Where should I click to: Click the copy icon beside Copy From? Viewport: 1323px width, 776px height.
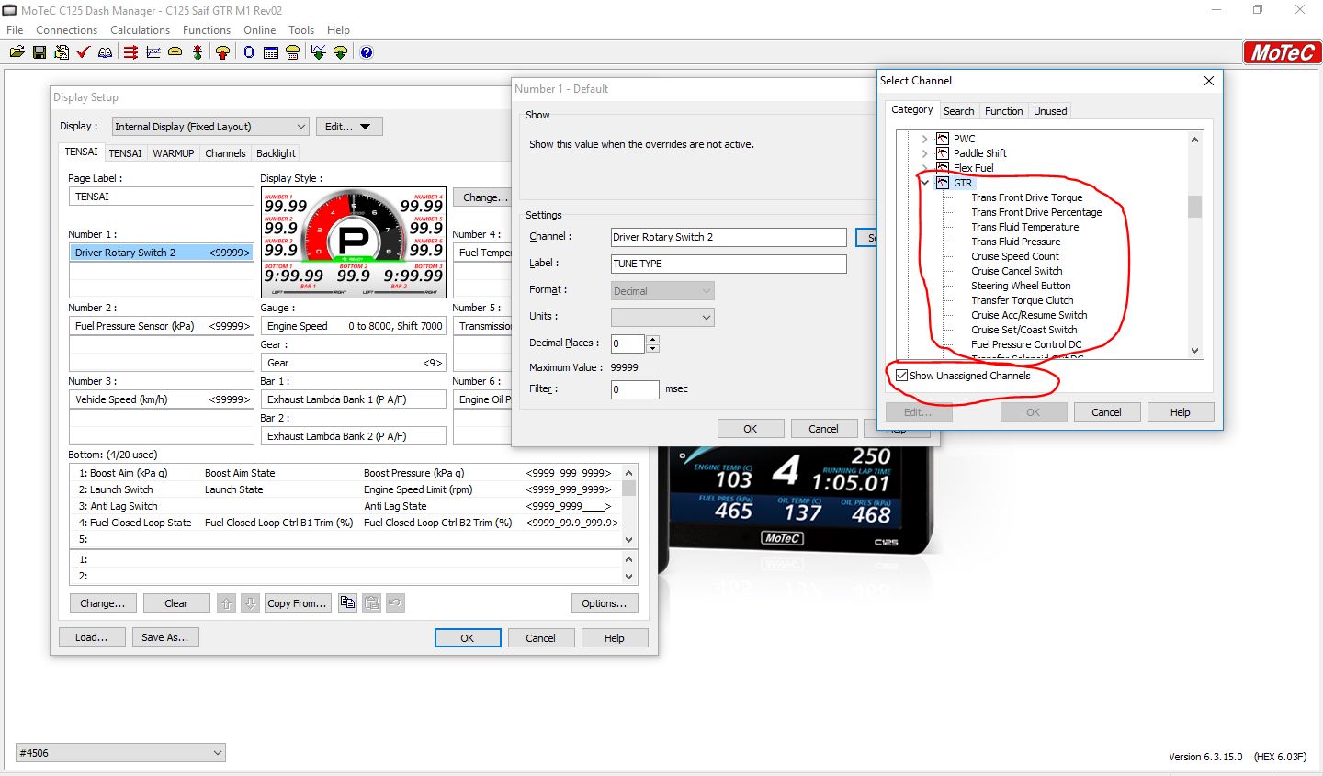coord(347,603)
